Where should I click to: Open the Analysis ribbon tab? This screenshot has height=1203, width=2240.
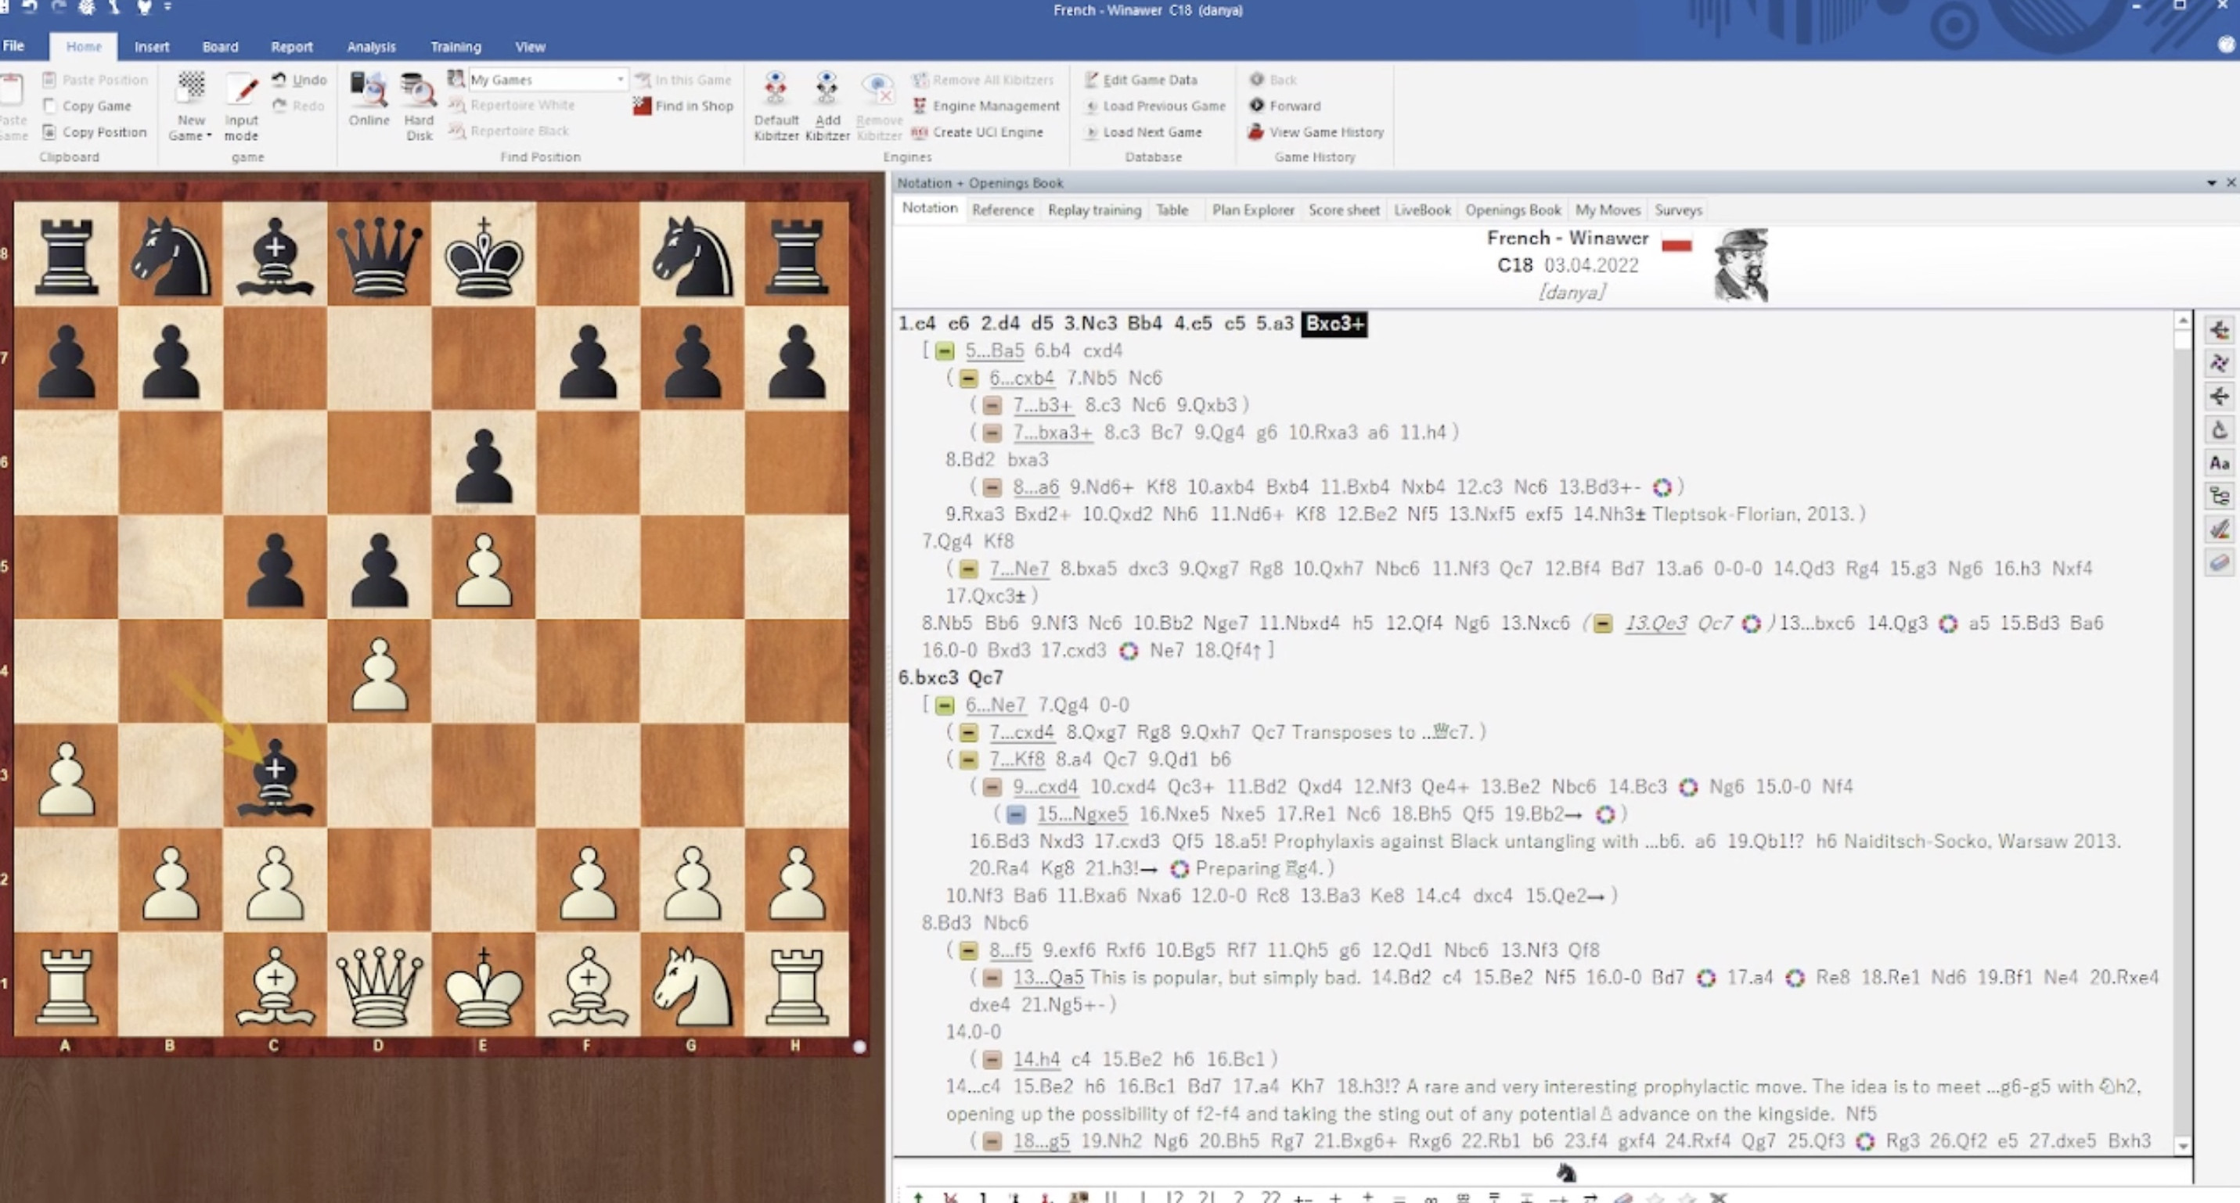370,47
